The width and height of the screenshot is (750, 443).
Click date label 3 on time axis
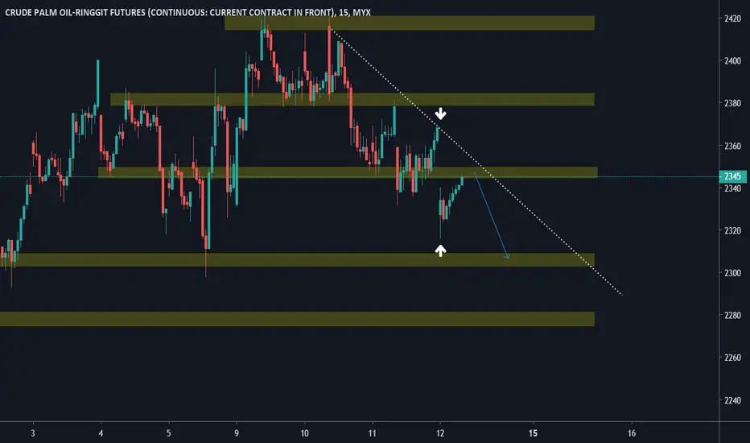pos(33,433)
